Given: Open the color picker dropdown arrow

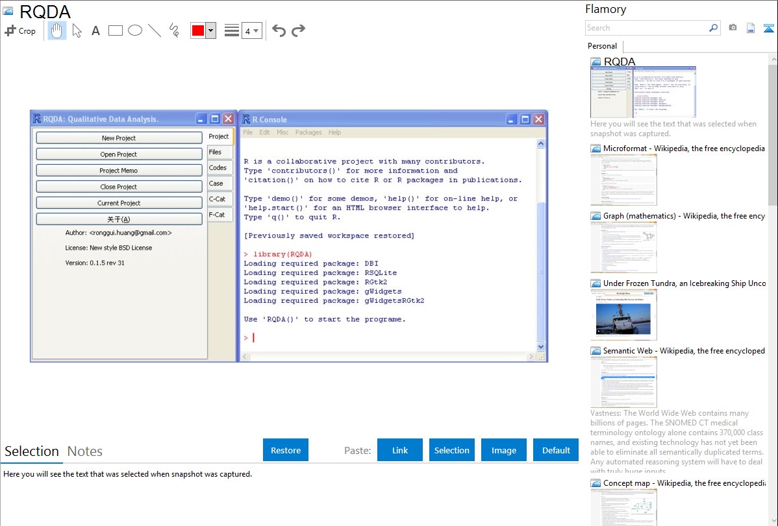Looking at the screenshot, I should (x=210, y=30).
